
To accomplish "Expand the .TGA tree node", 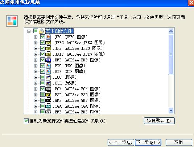I will [x=36, y=106].
